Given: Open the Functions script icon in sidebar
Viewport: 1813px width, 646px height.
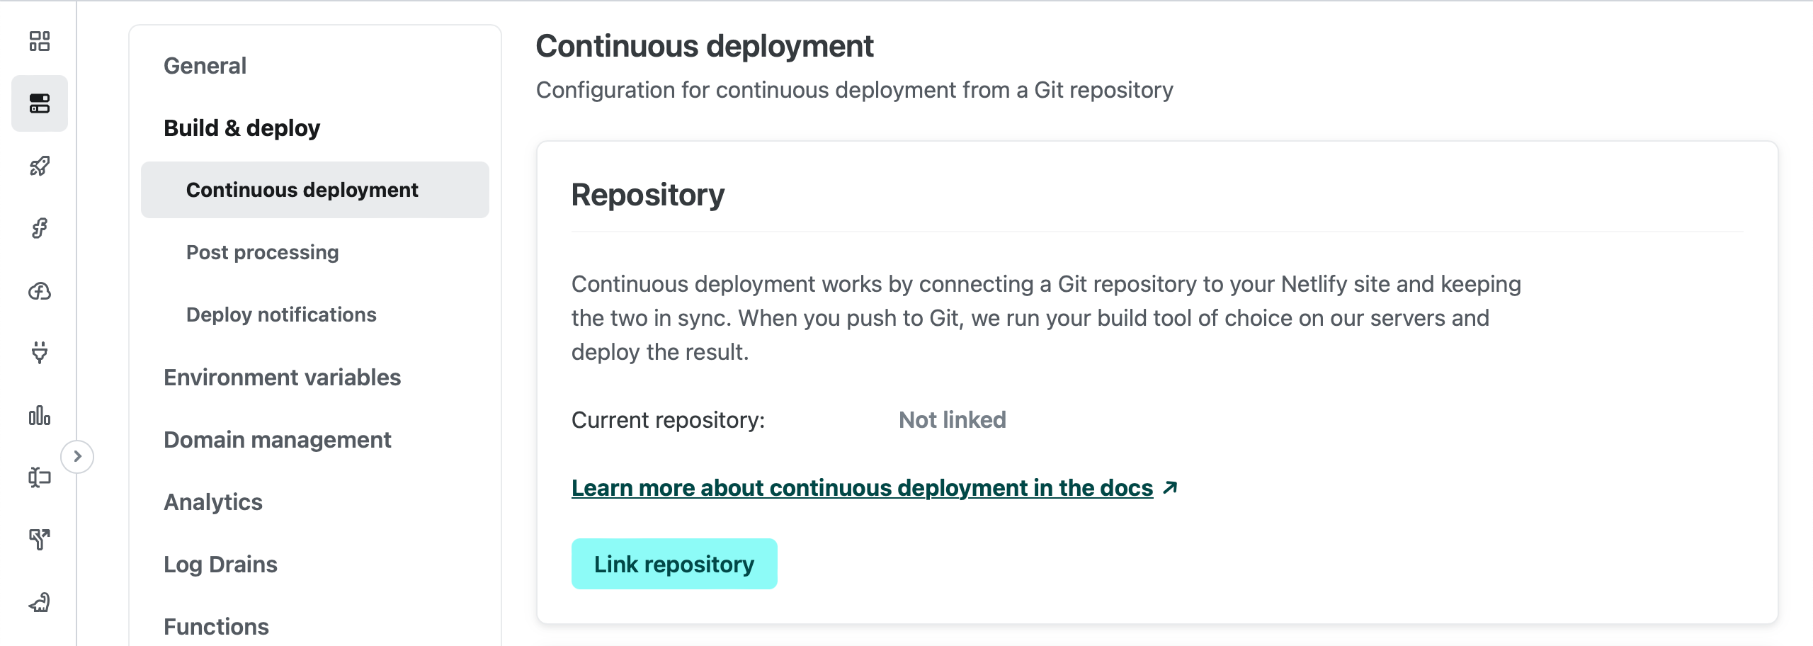Looking at the screenshot, I should [40, 228].
